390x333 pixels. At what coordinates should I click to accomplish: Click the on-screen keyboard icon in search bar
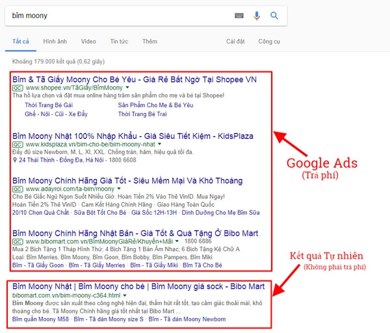[239, 16]
